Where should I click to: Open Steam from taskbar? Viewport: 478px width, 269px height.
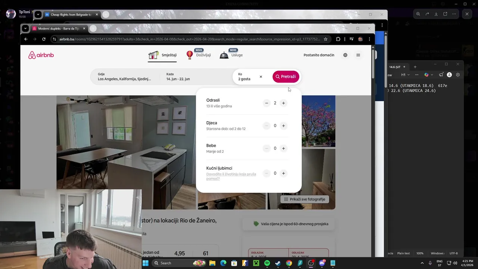pos(278,263)
